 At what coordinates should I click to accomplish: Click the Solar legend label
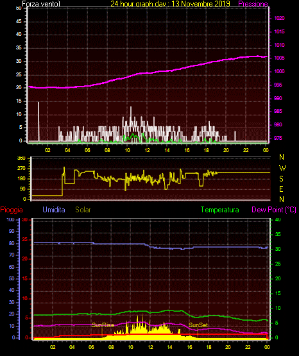click(83, 210)
